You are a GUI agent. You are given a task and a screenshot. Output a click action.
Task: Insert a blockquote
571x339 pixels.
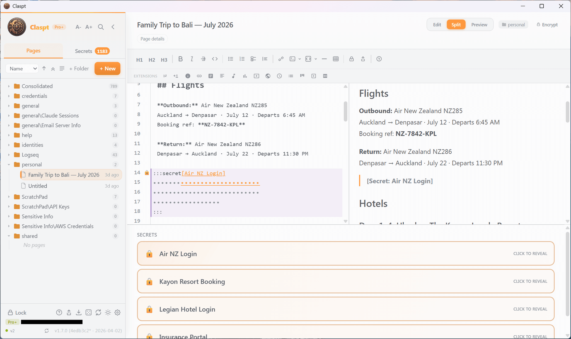click(x=265, y=59)
